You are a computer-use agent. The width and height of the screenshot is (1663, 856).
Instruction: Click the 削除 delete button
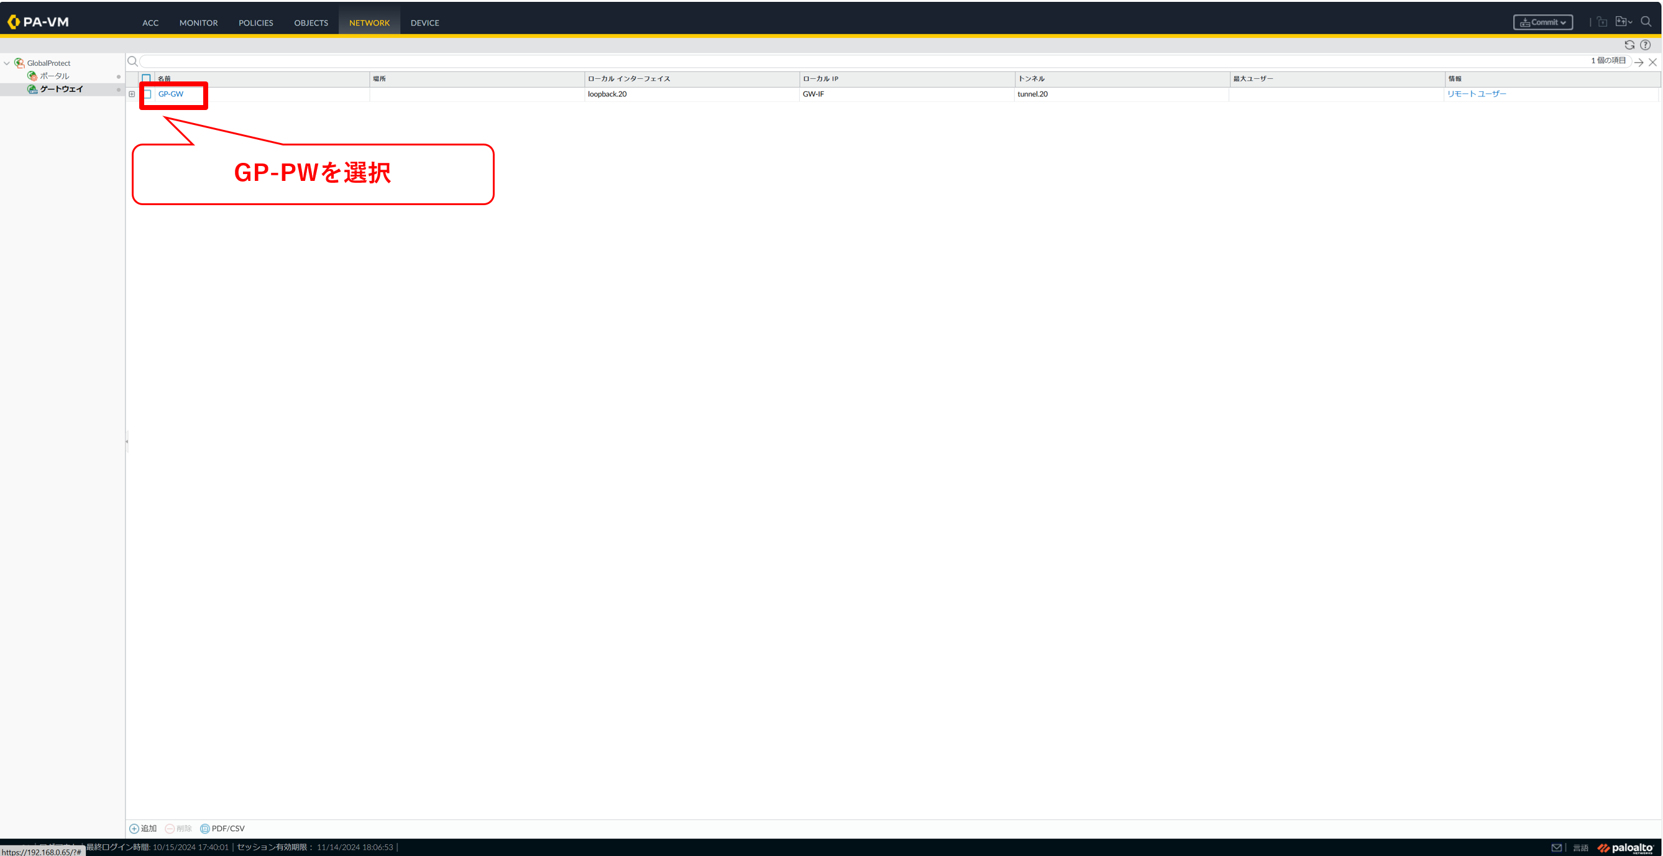179,828
